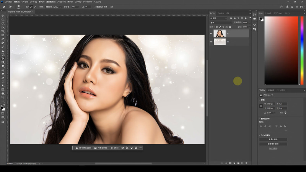
Task: Select the Move tool in the toolbar
Action: (3, 16)
